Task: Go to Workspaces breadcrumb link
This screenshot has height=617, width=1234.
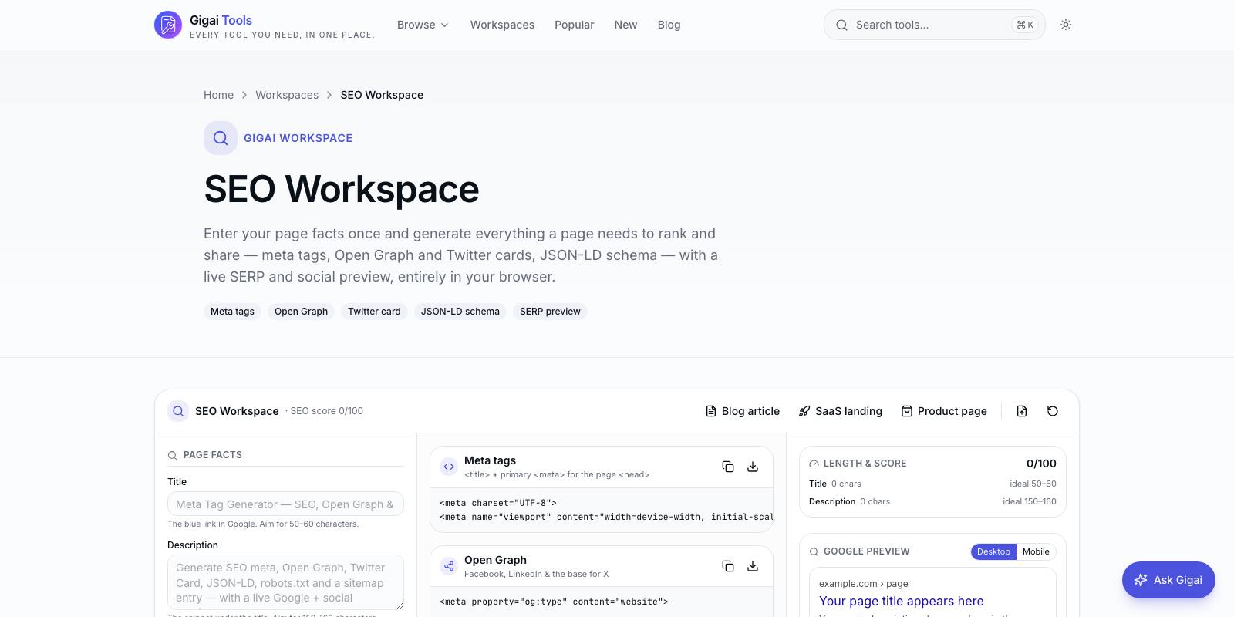Action: coord(287,95)
